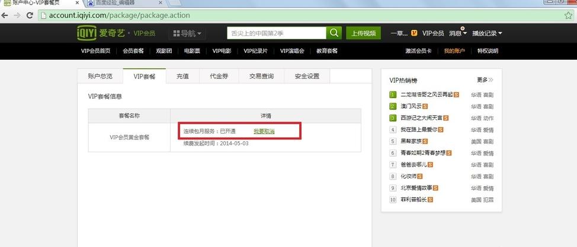Open the 安全设置 tab
577x247 pixels.
(x=307, y=76)
